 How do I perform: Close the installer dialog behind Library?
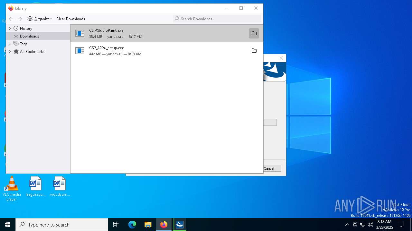pyautogui.click(x=281, y=58)
